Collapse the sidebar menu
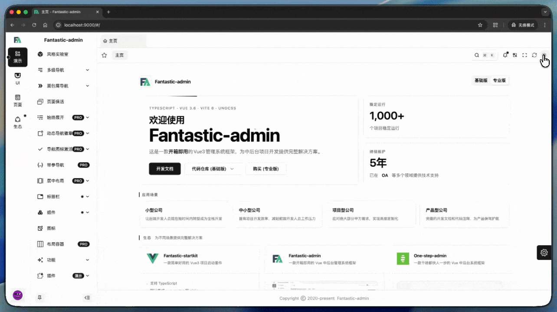557x312 pixels. (87, 298)
